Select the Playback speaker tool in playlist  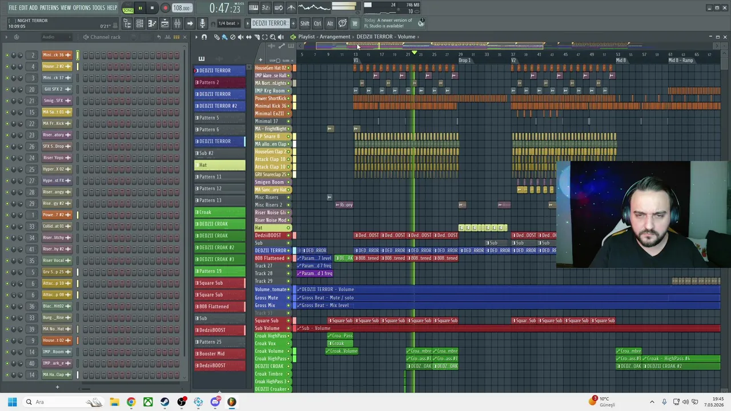(280, 37)
